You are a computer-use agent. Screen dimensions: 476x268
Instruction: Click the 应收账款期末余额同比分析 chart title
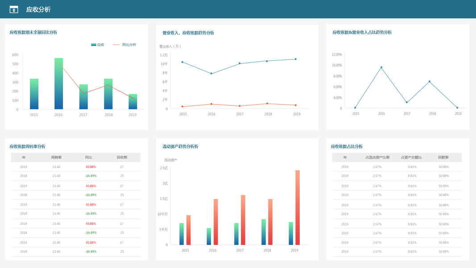click(33, 32)
